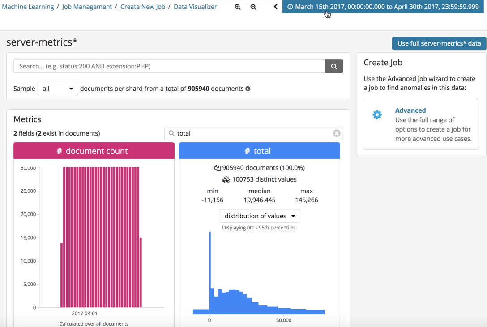Click the cubes icon before '100753 distinct values'
The height and width of the screenshot is (327, 487).
(x=225, y=179)
